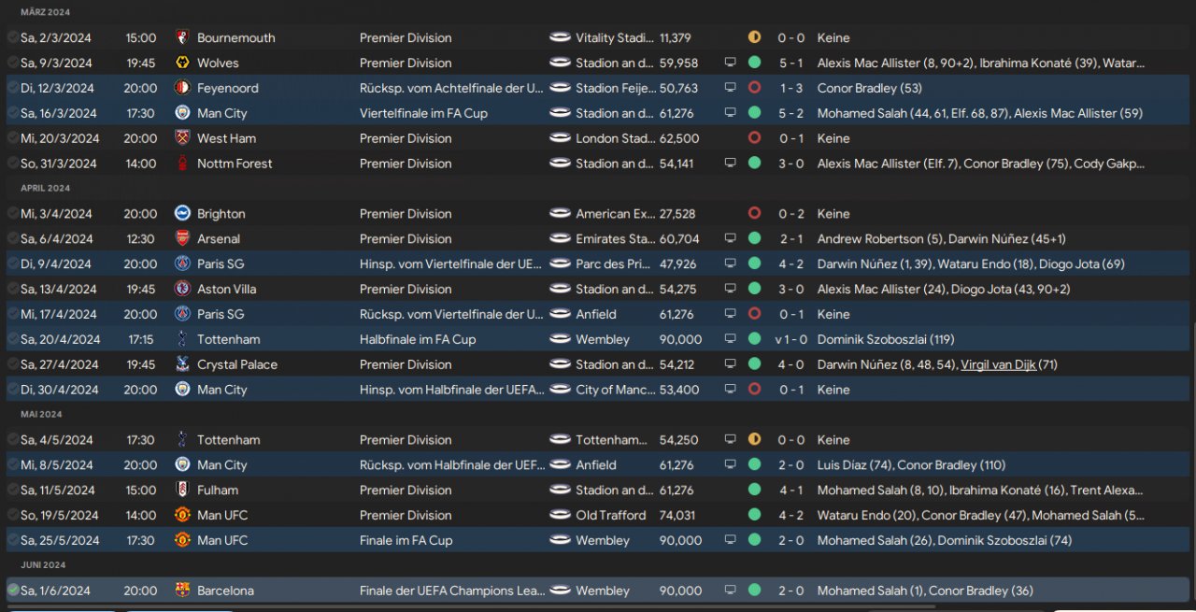This screenshot has height=612, width=1196.
Task: Open the Barcelona team name link
Action: pos(225,591)
